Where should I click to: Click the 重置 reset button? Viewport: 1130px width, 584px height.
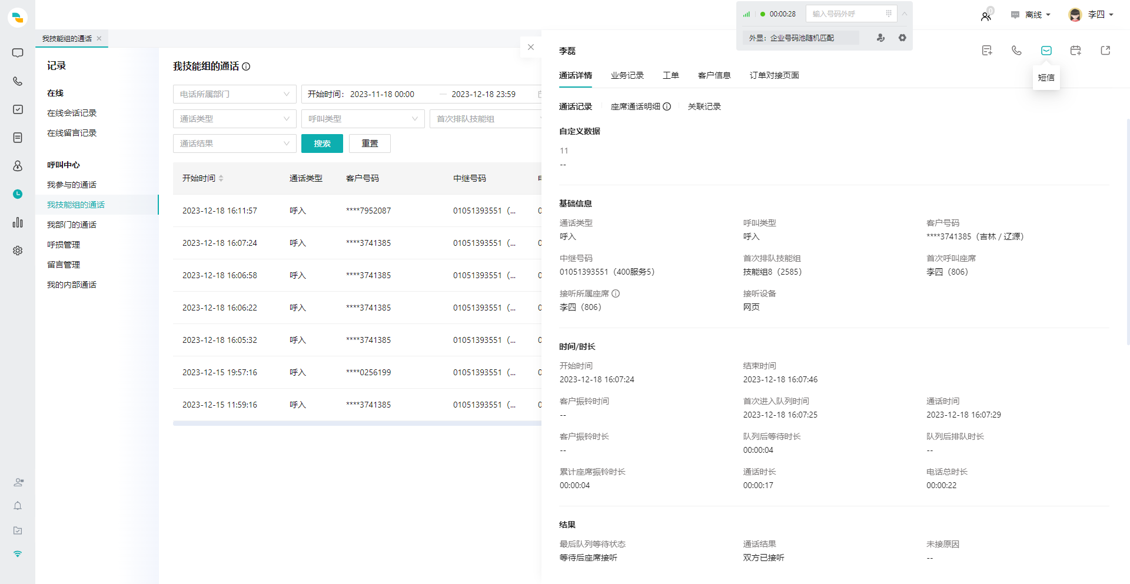tap(370, 144)
